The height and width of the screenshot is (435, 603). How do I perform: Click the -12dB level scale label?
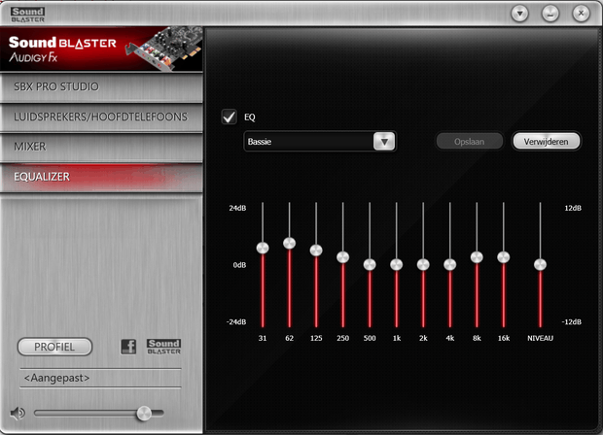pyautogui.click(x=572, y=321)
